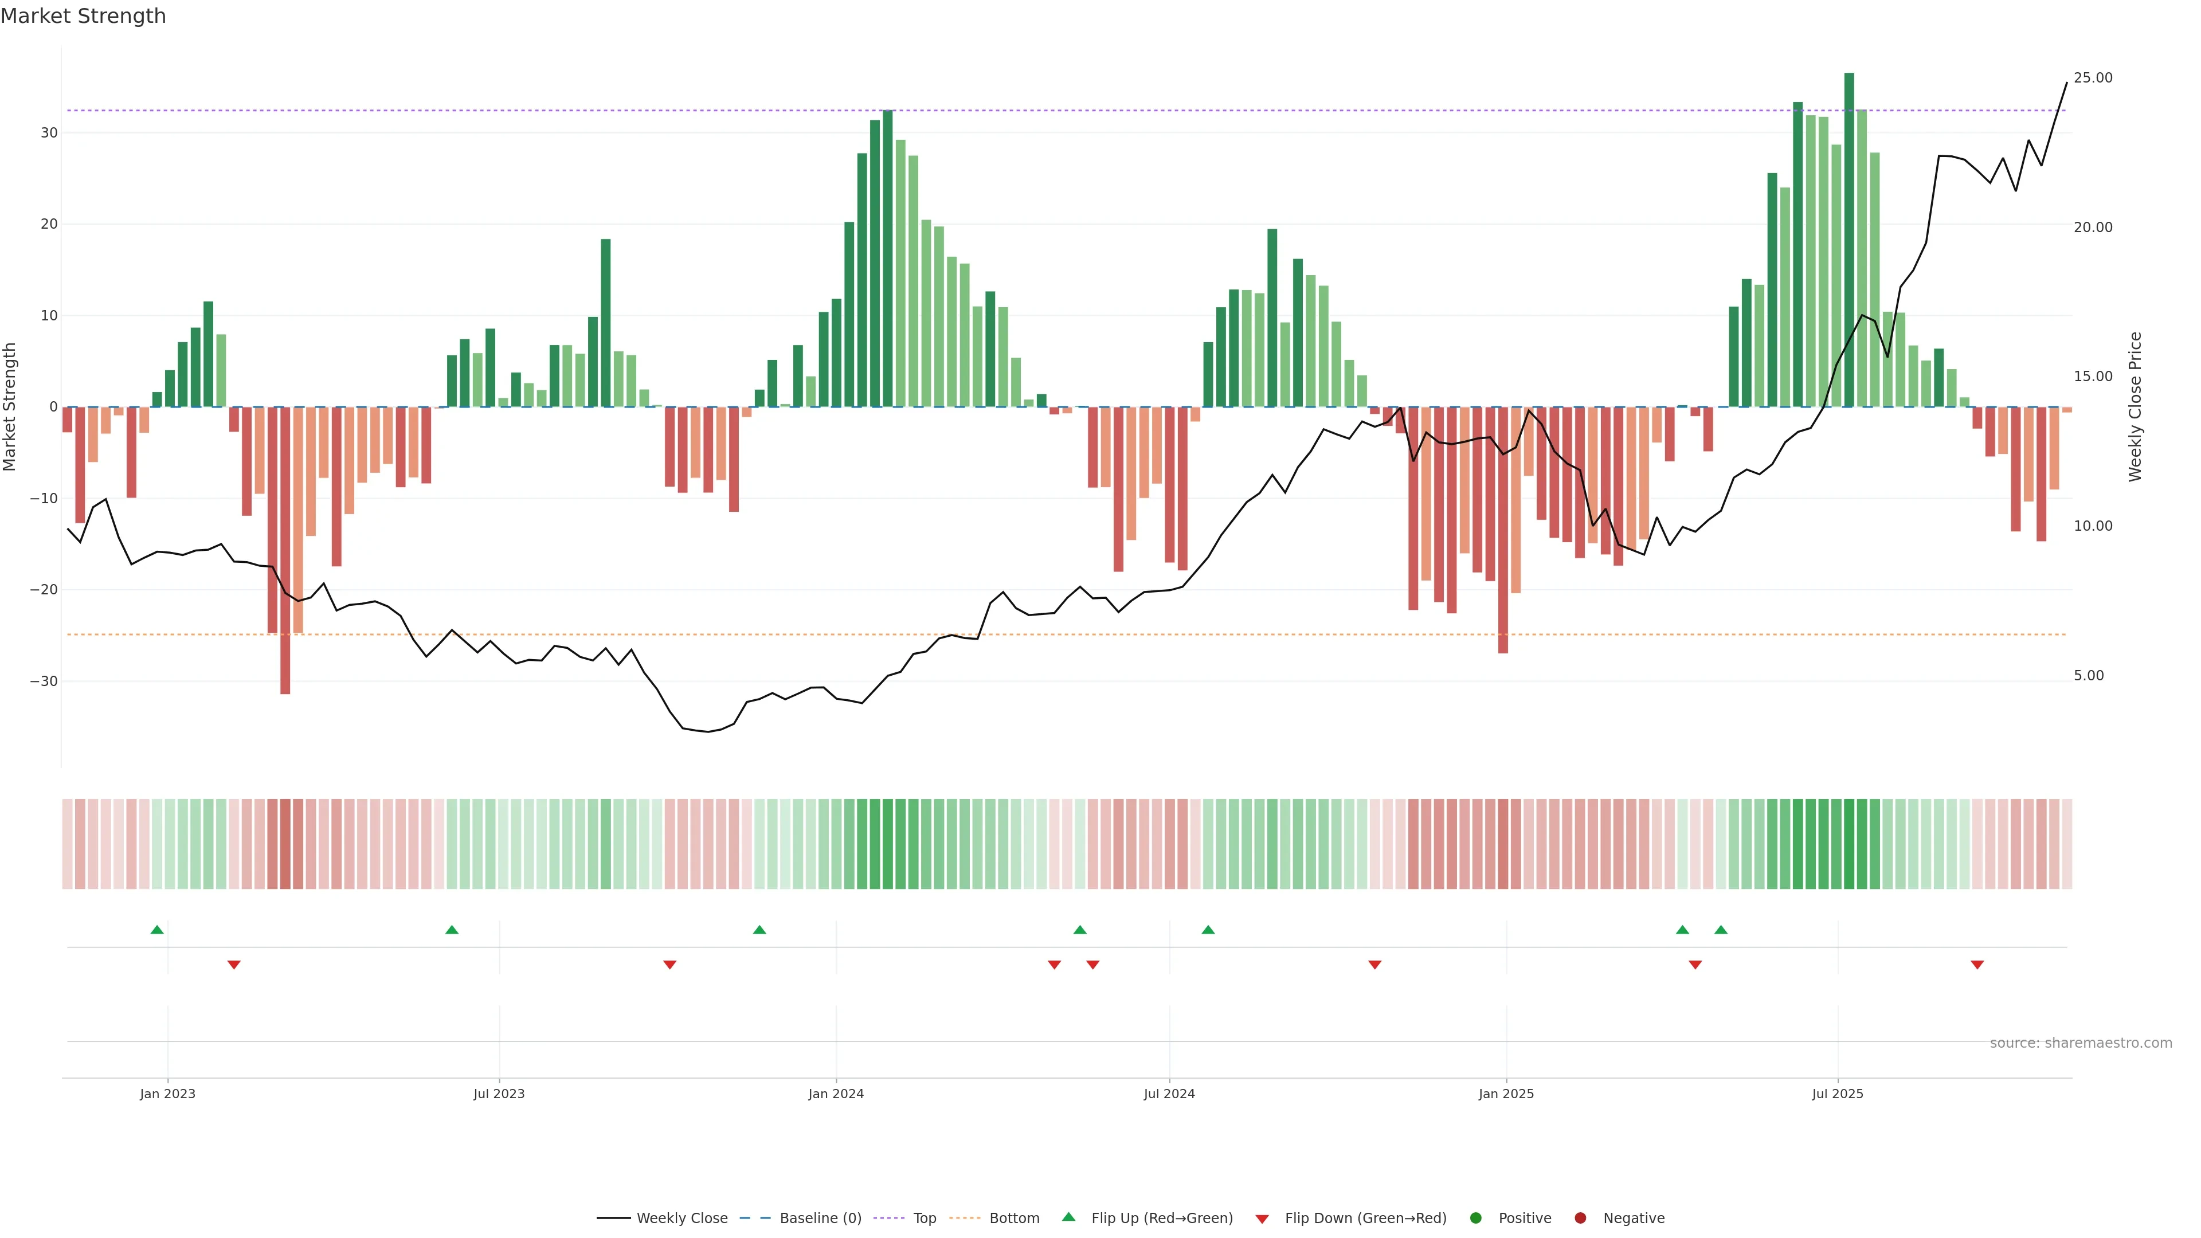
Task: Click the Flip Up green triangle legend icon
Action: click(x=1068, y=1217)
